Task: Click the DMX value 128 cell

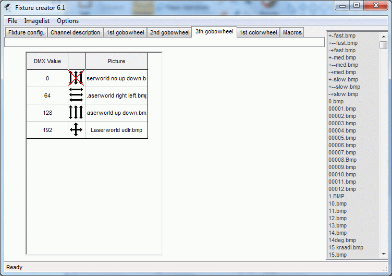Action: 47,113
